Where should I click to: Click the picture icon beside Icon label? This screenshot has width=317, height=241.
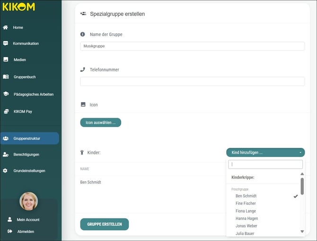tap(83, 104)
